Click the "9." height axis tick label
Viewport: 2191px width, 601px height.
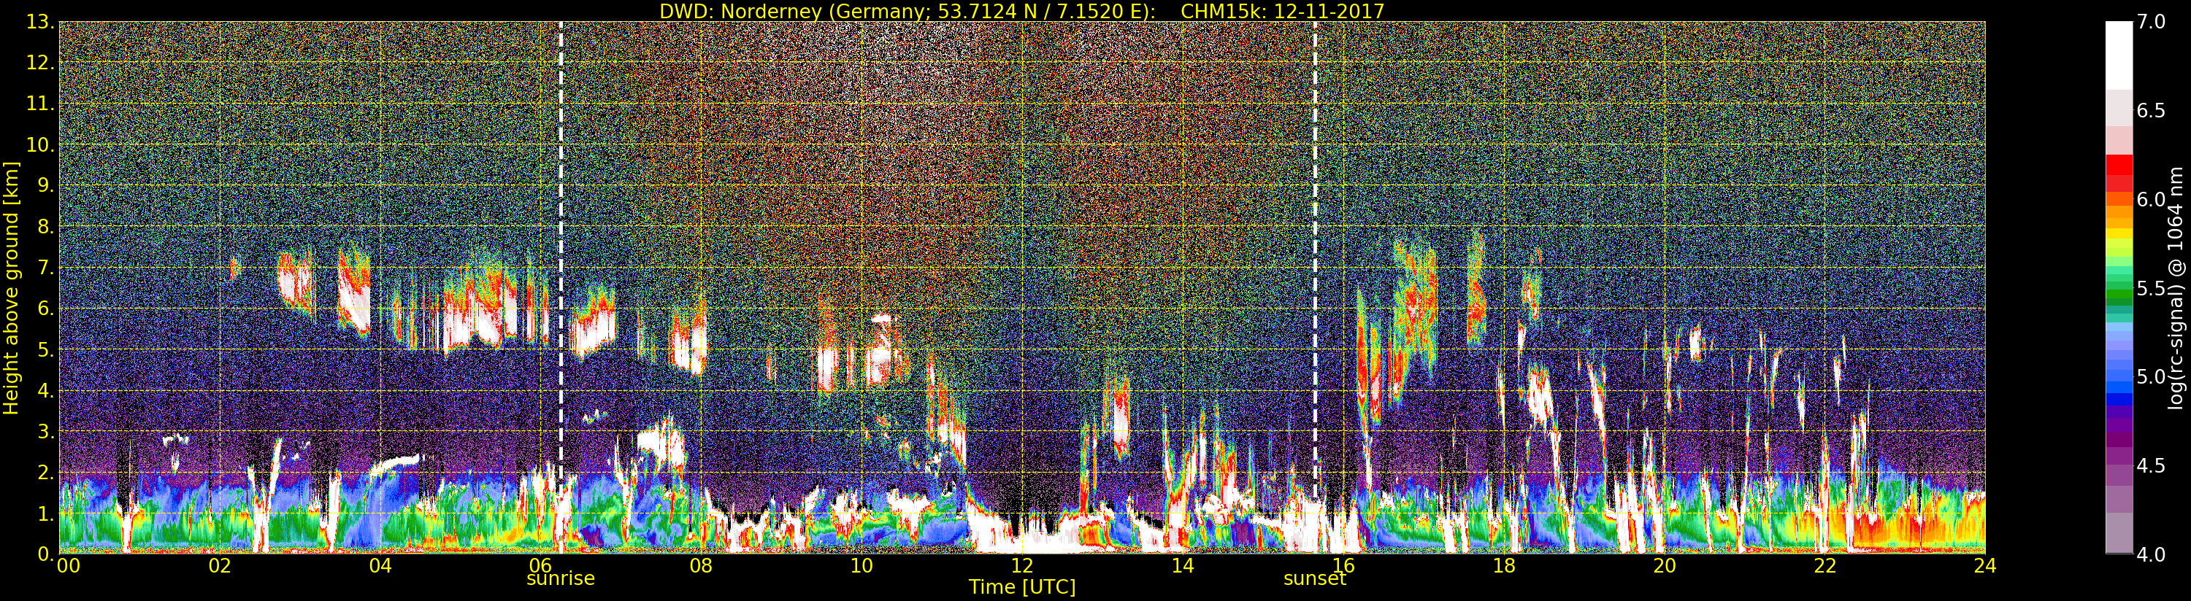click(x=46, y=185)
